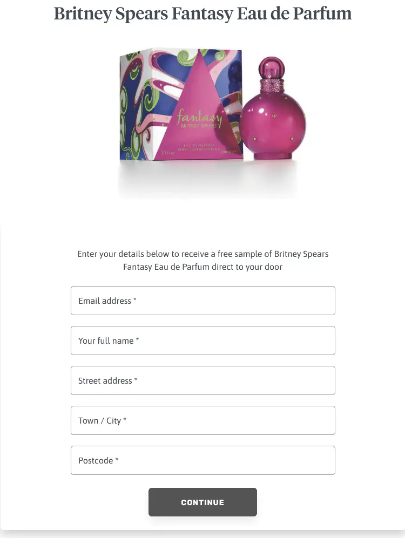This screenshot has width=405, height=538.
Task: Click the 3.3 fl oz label on box
Action: pos(168,152)
